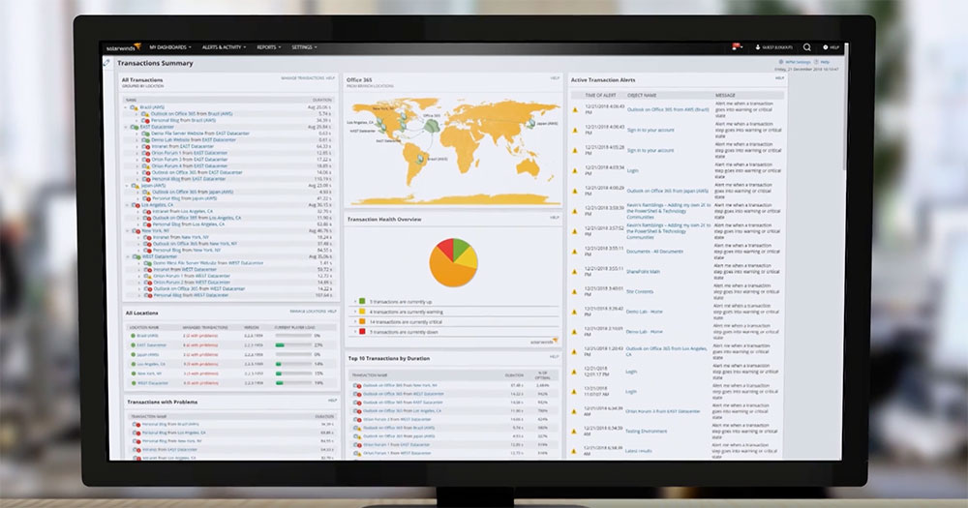Screen dimensions: 968x508
Task: Click the Office 365 cloud icon on map
Action: click(x=432, y=126)
